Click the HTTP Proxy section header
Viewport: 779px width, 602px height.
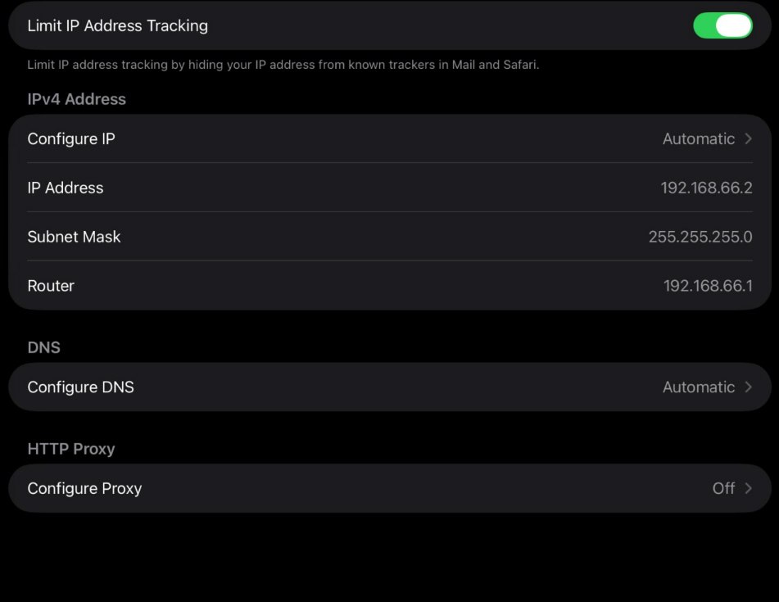click(70, 449)
